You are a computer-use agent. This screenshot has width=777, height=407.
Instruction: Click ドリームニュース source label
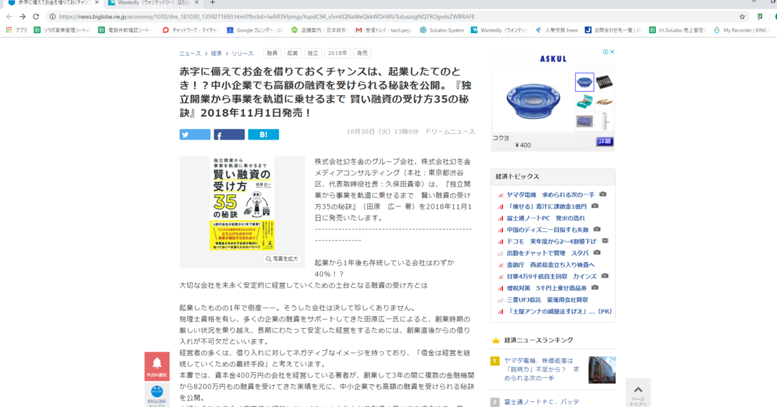(449, 131)
